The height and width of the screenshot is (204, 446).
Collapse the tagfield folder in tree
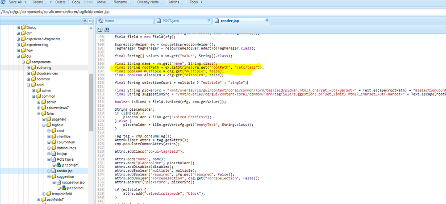pyautogui.click(x=44, y=125)
